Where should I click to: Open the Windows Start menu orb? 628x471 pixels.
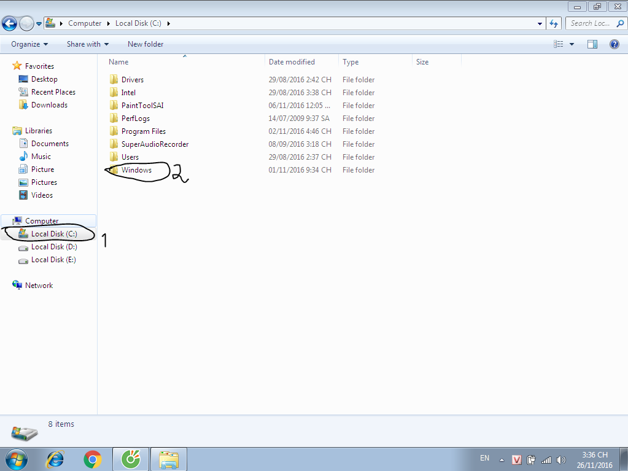point(15,459)
